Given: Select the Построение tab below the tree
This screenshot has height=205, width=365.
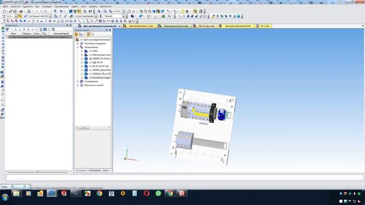Looking at the screenshot, I should (x=81, y=171).
